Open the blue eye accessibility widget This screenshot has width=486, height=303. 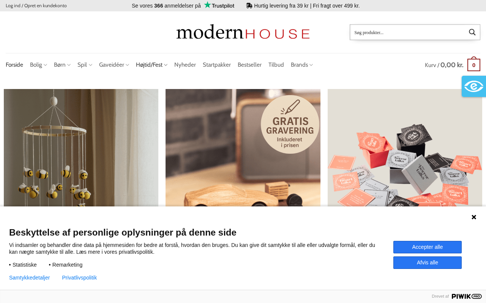(474, 86)
